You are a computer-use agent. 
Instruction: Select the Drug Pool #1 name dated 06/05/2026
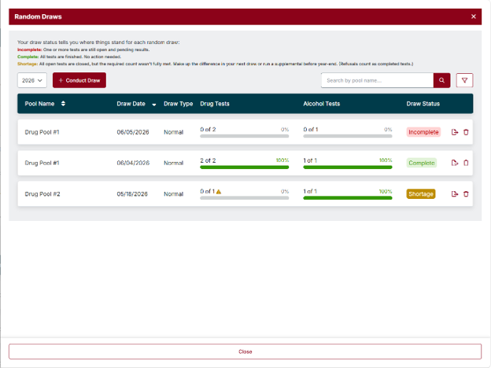click(x=42, y=132)
